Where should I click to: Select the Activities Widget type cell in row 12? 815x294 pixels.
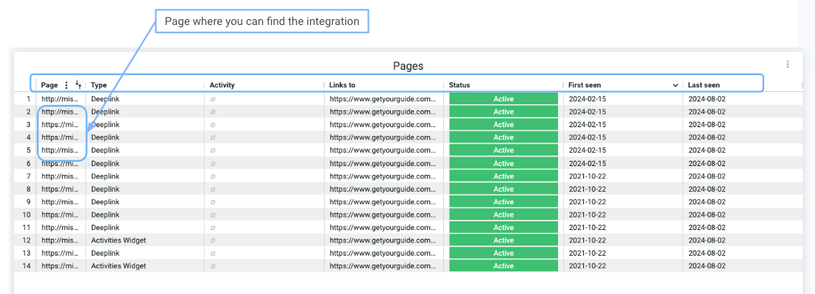119,240
